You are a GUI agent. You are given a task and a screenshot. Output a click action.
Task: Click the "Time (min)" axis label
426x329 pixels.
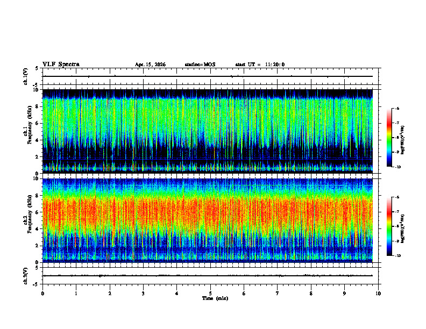click(215, 298)
